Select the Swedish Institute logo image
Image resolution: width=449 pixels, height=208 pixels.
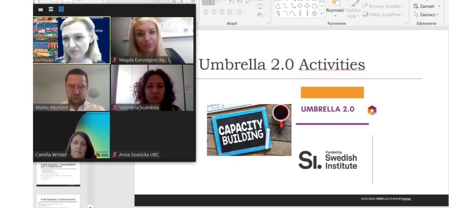pos(328,160)
